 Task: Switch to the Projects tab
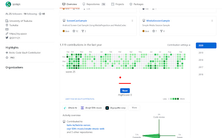[x=118, y=4]
